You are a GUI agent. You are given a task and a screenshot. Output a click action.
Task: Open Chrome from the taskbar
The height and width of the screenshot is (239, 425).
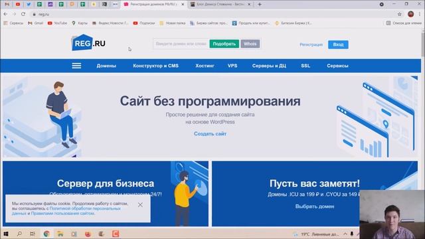[46, 234]
